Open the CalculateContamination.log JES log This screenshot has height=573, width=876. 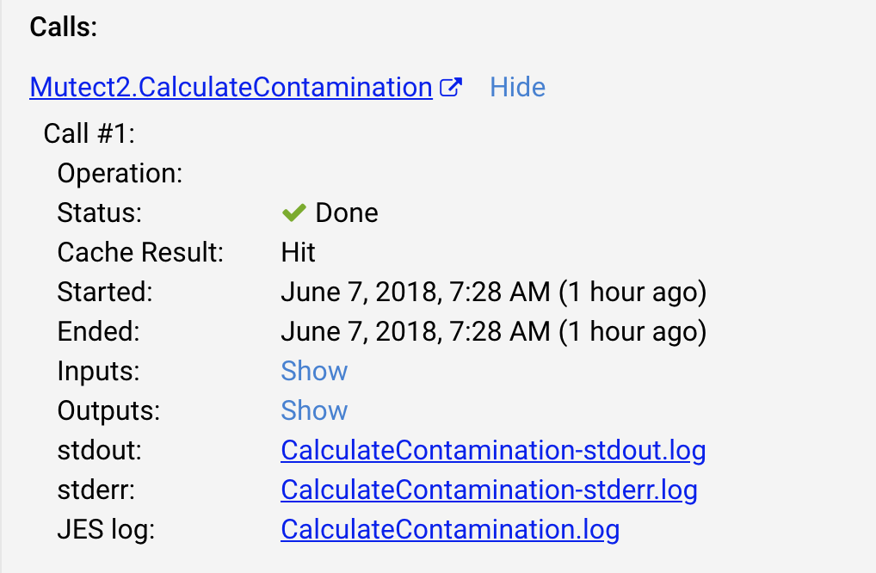click(450, 529)
